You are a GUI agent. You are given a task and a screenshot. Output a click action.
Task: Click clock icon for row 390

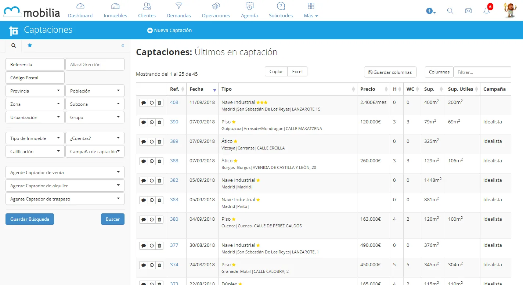coord(152,122)
